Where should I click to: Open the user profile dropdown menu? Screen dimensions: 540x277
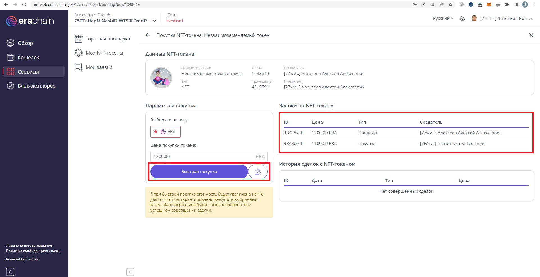point(502,19)
